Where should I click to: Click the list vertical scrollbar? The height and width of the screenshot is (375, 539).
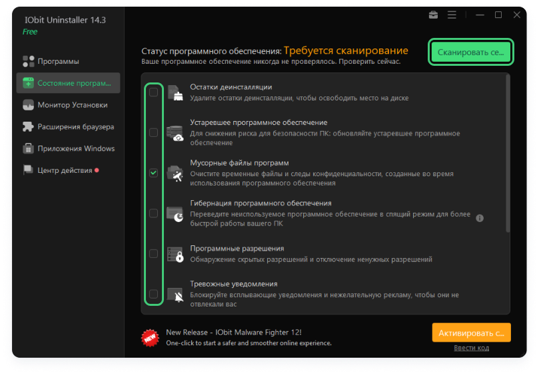(x=508, y=154)
